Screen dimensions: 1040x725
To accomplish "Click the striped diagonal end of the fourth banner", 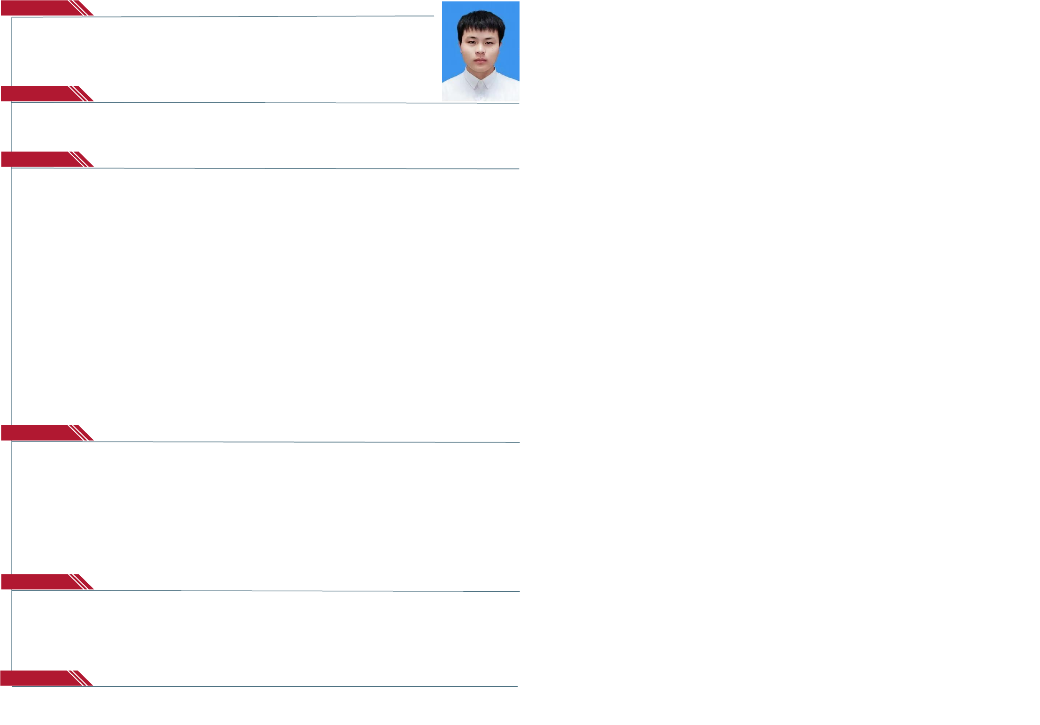I will [82, 433].
